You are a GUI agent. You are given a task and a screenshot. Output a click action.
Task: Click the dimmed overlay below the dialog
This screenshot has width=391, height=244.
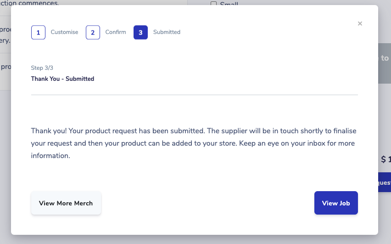tap(195, 239)
